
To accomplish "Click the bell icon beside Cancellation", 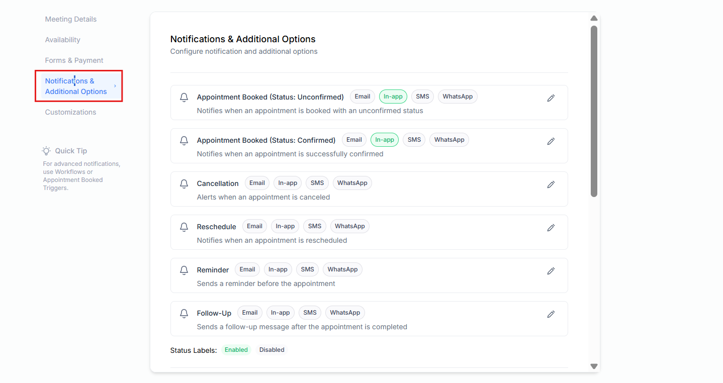I will point(184,184).
